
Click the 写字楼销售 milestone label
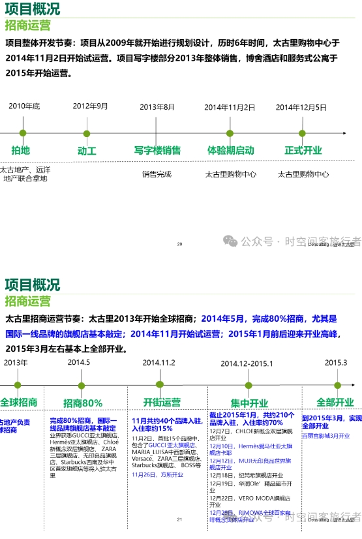157,150
